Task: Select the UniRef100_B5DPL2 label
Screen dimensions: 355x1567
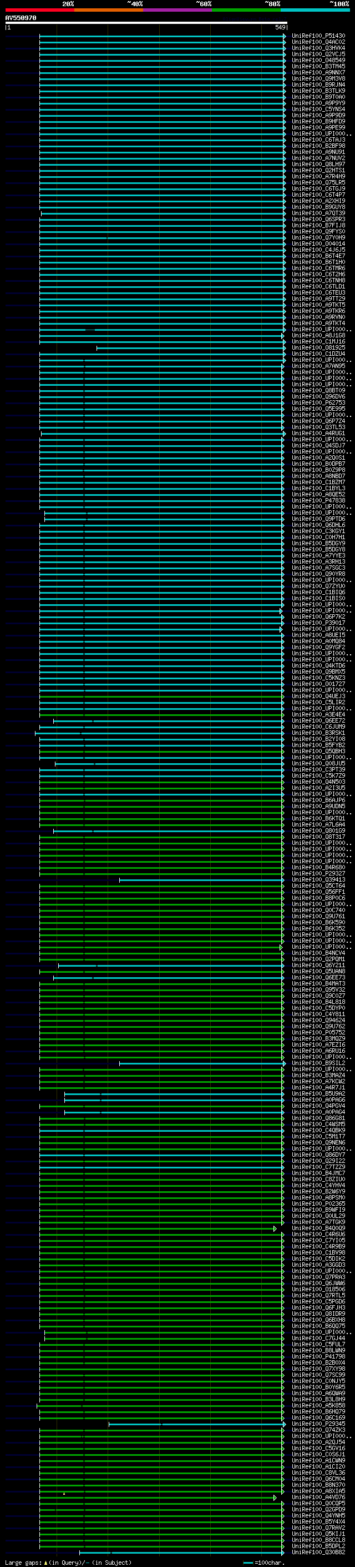Action: tap(318, 1546)
